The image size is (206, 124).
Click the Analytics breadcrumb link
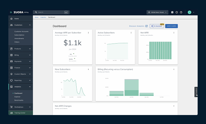coord(43,17)
